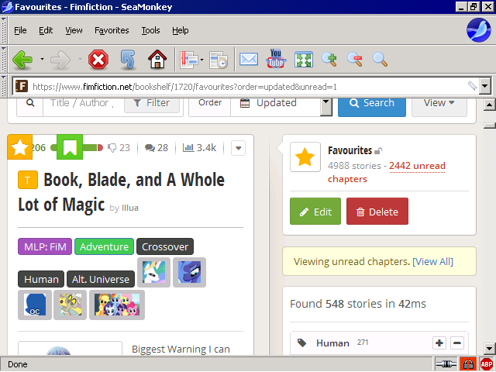Click the MLP: FiM tag

coord(45,246)
